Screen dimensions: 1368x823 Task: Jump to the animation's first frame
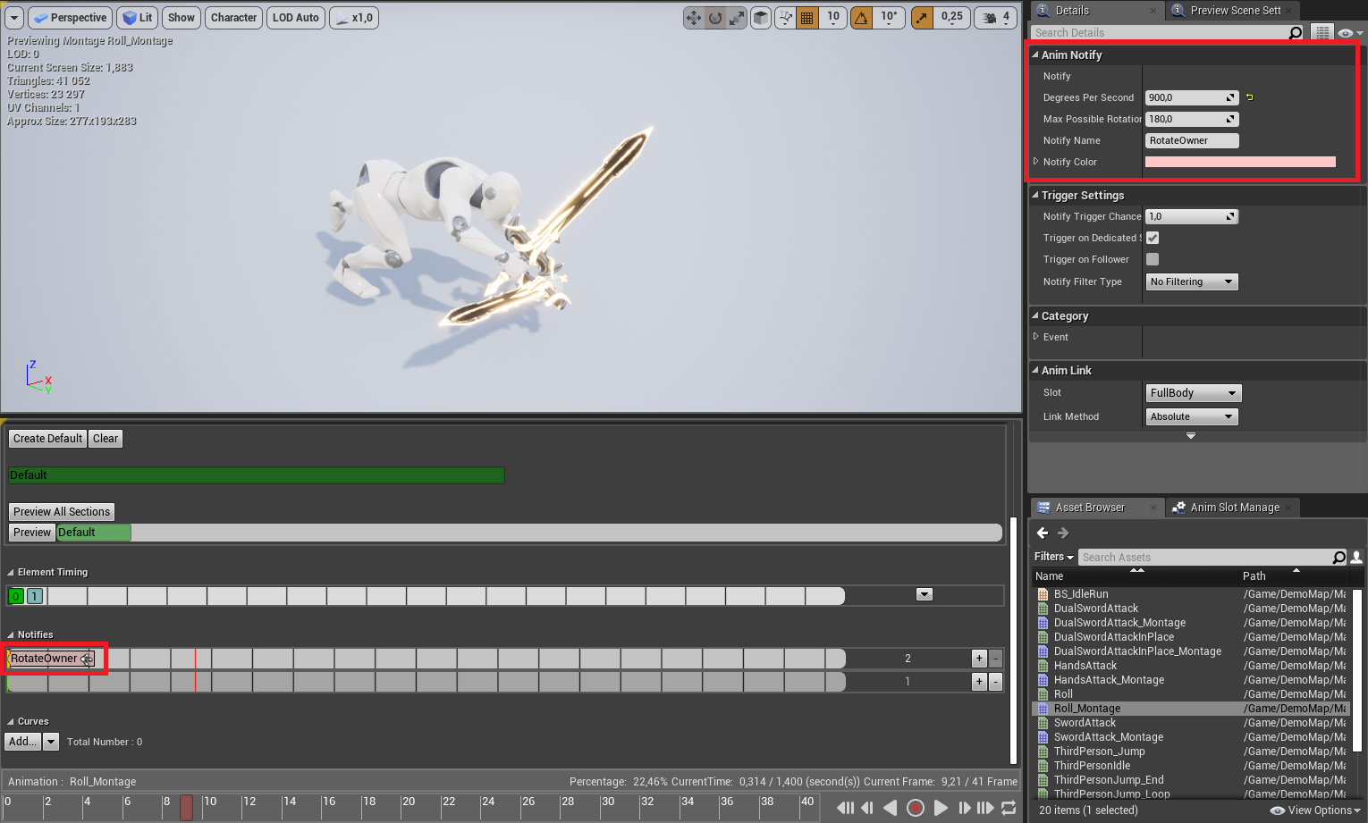click(845, 808)
